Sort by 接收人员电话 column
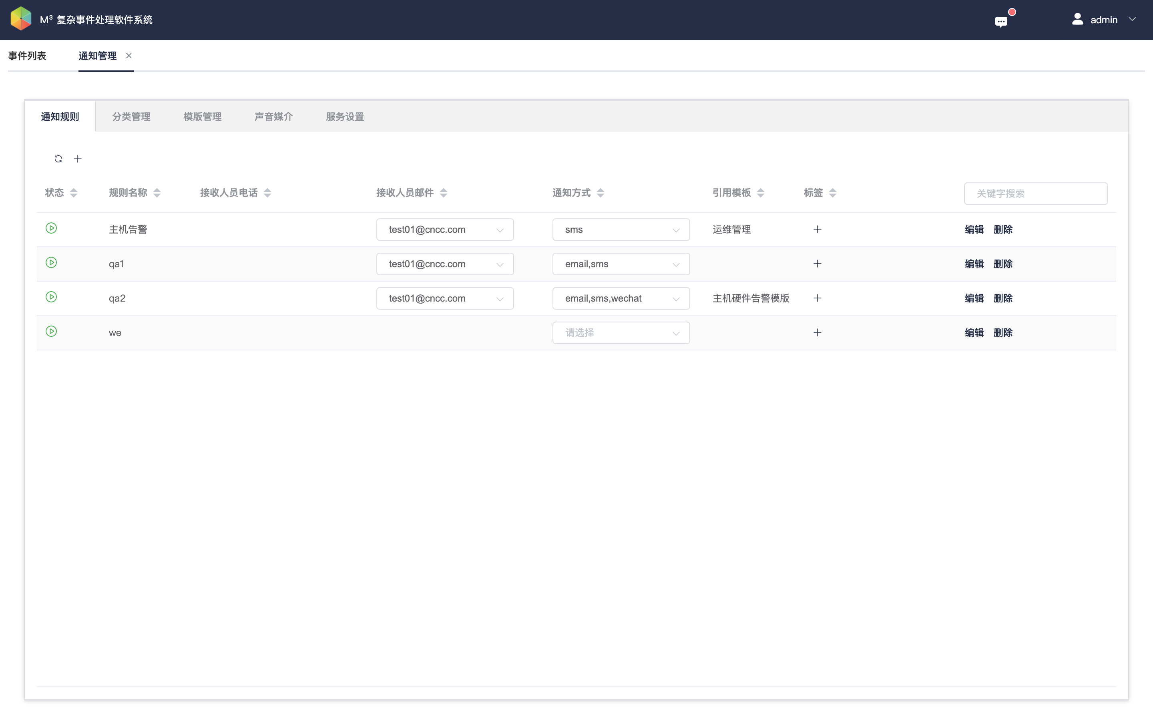1153x720 pixels. (x=267, y=193)
